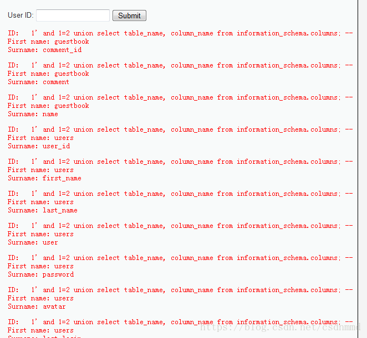This screenshot has width=367, height=338.
Task: Click "First name: guestbook" above Surname comment_id
Action: click(48, 41)
